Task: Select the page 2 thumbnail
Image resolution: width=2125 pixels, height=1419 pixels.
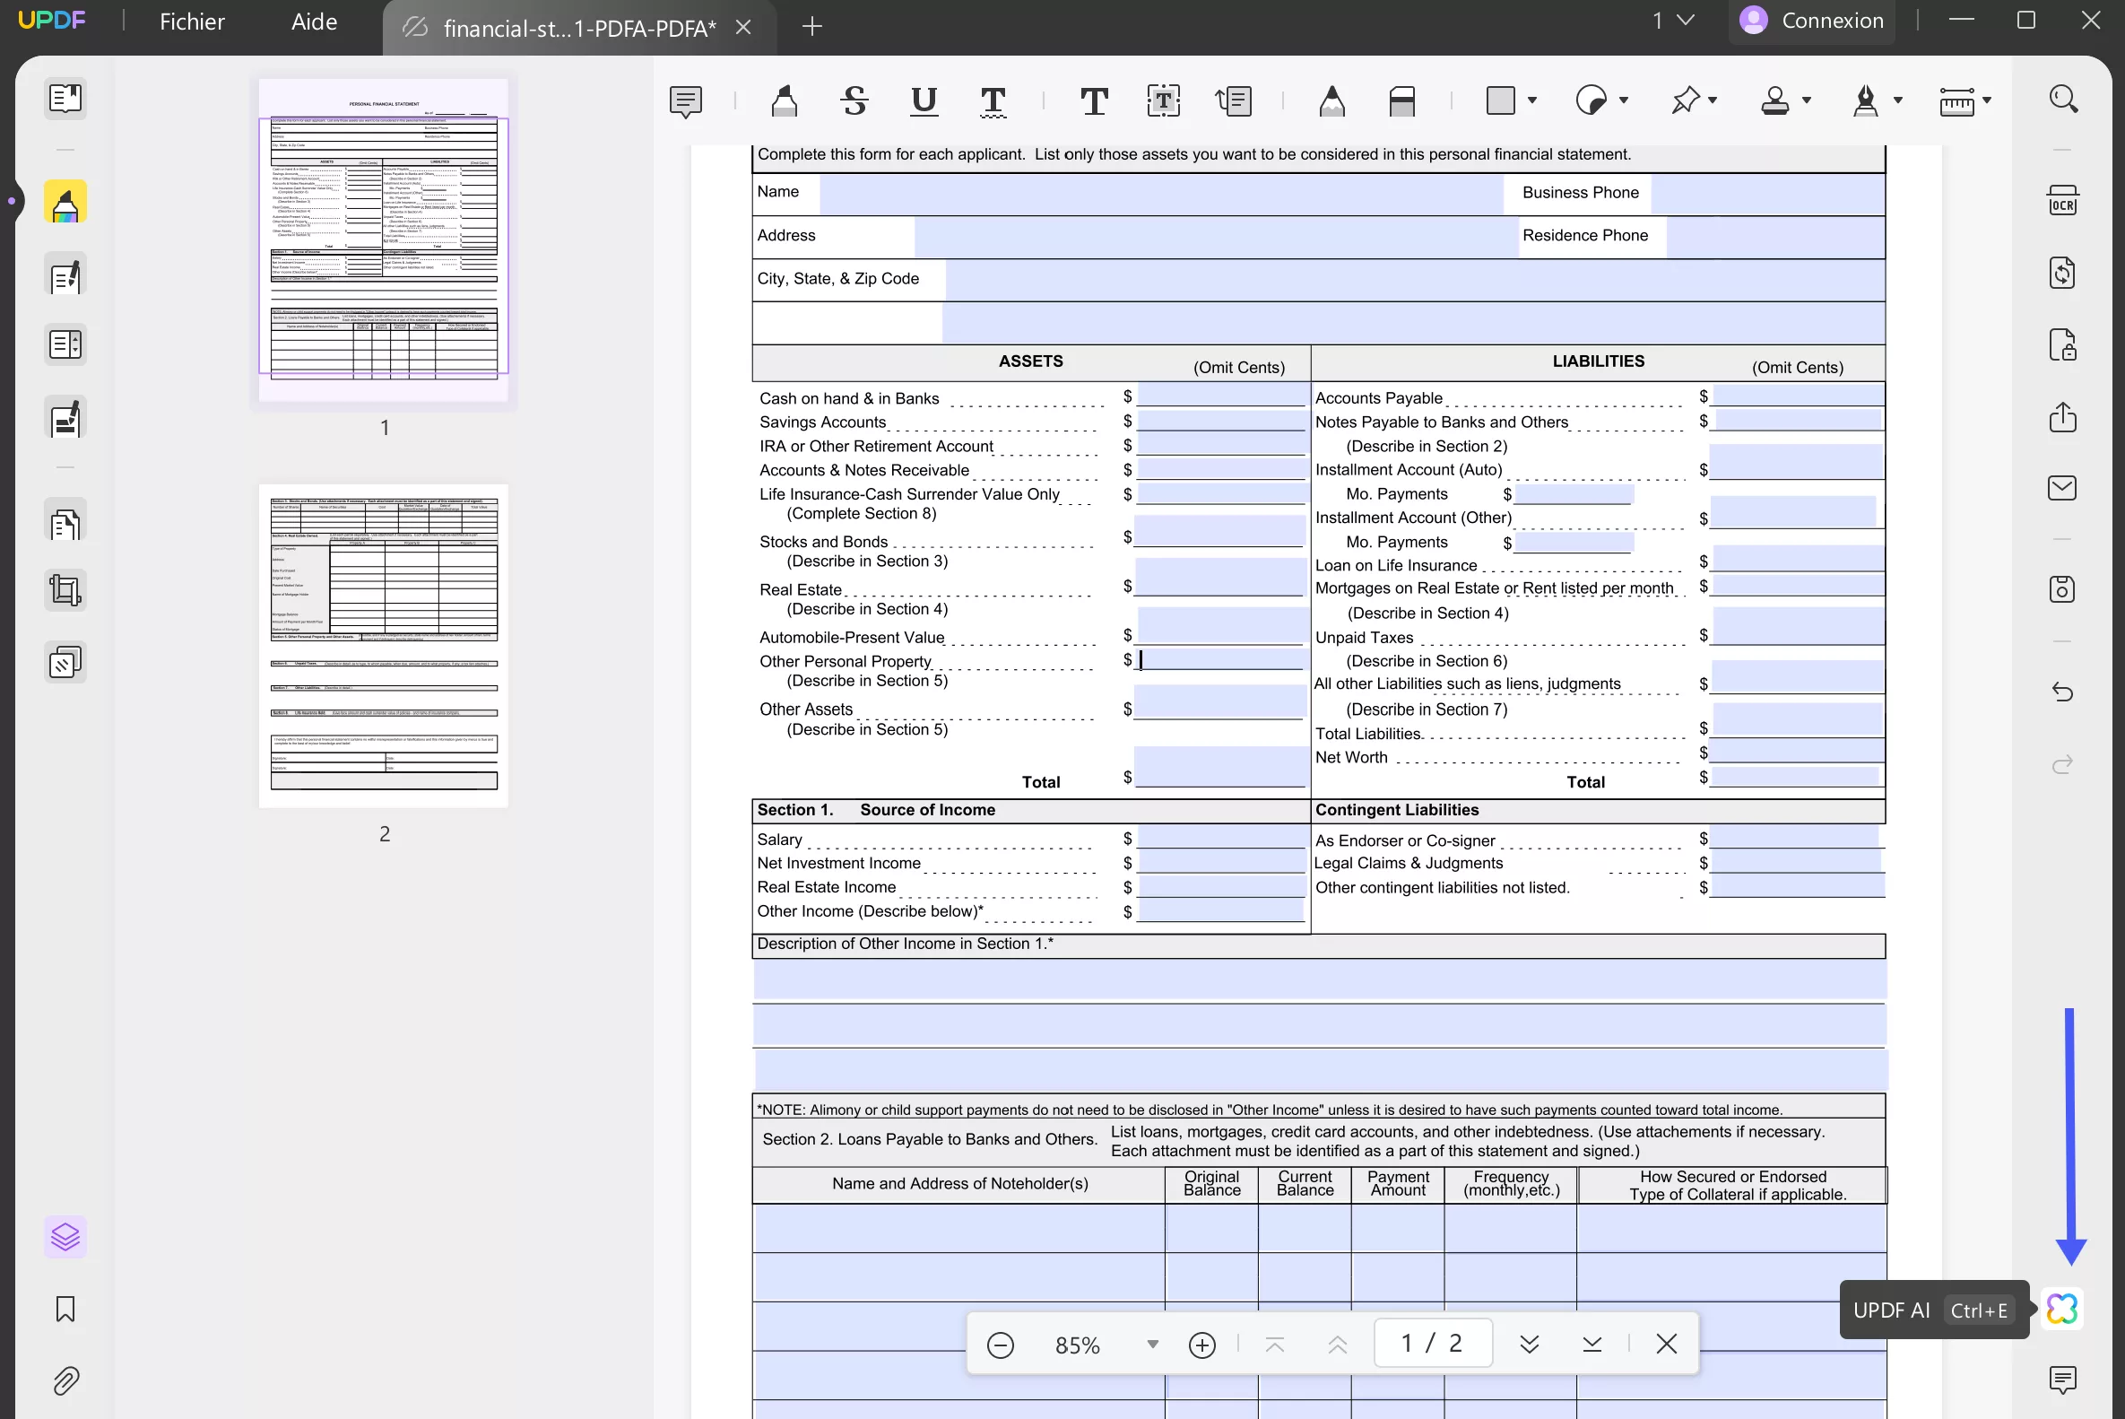Action: point(384,646)
